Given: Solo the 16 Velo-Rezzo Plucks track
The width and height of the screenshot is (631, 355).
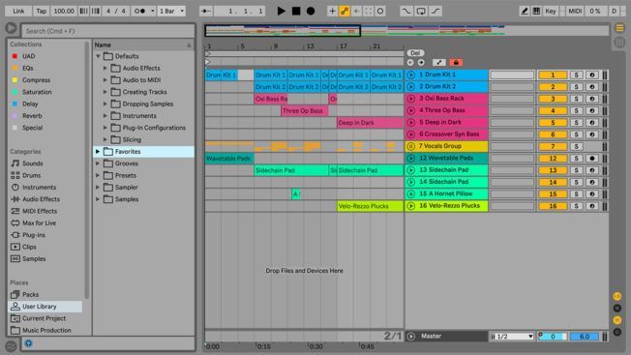Looking at the screenshot, I should (x=576, y=206).
